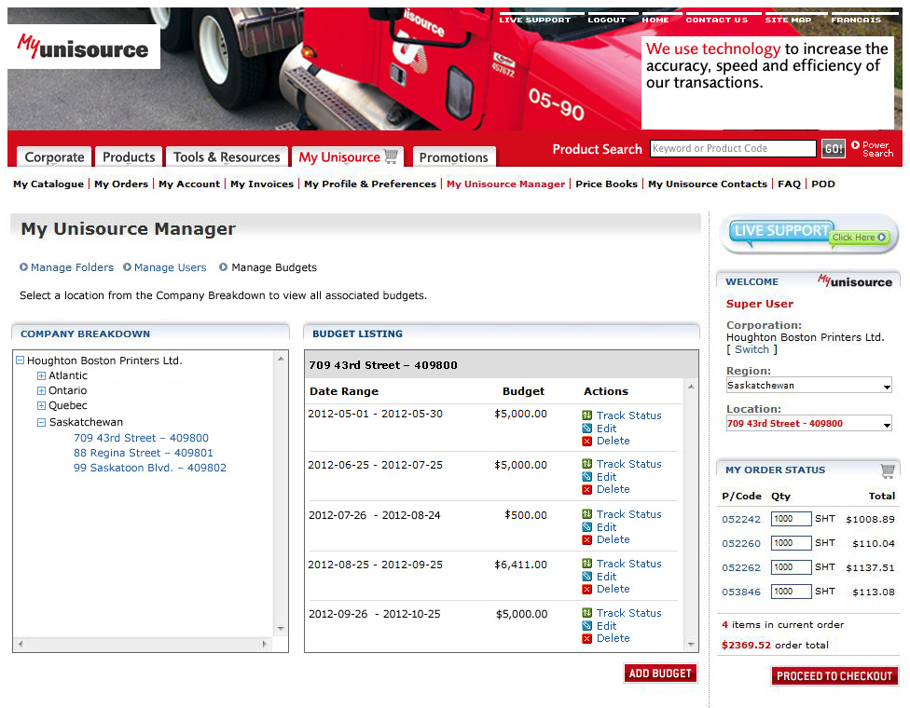Click the My Unisource logo in header
This screenshot has height=708, width=910.
84,48
